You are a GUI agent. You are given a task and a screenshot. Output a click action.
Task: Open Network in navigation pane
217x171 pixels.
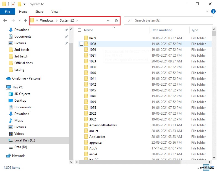tap(18, 156)
